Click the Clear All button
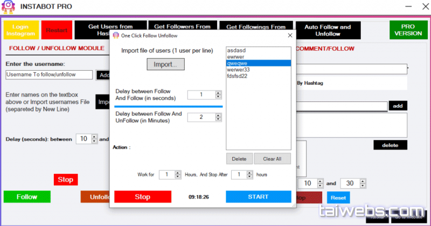 click(x=272, y=159)
